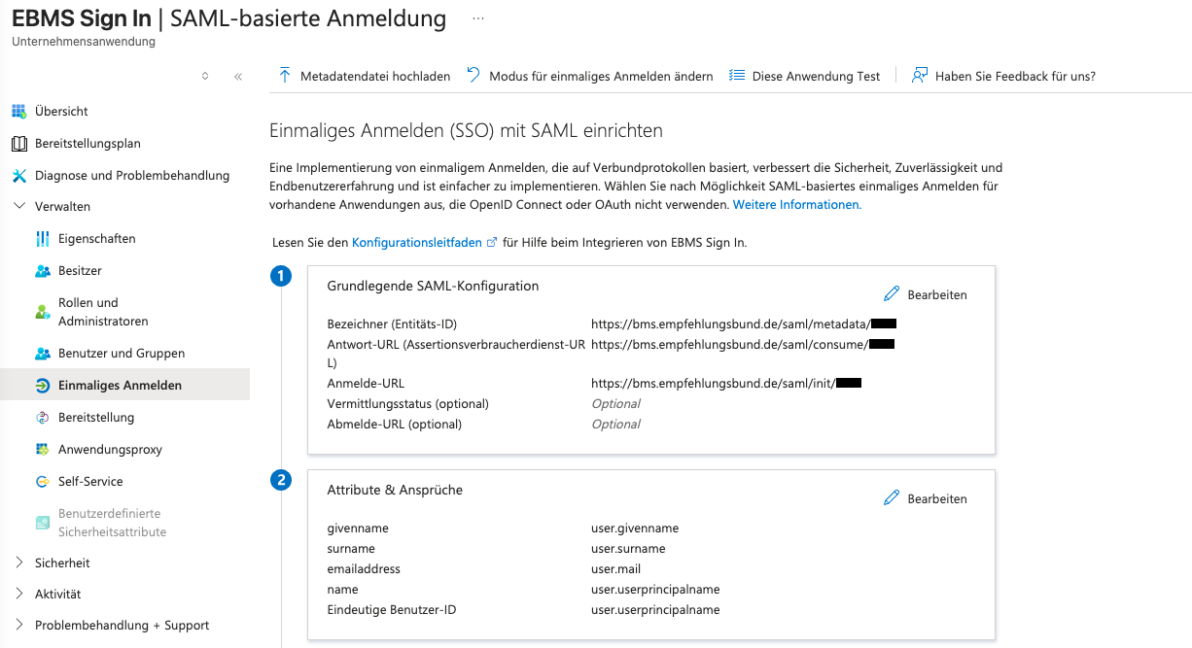Image resolution: width=1192 pixels, height=648 pixels.
Task: Expand Problembehandlung + Support section
Action: (18, 626)
